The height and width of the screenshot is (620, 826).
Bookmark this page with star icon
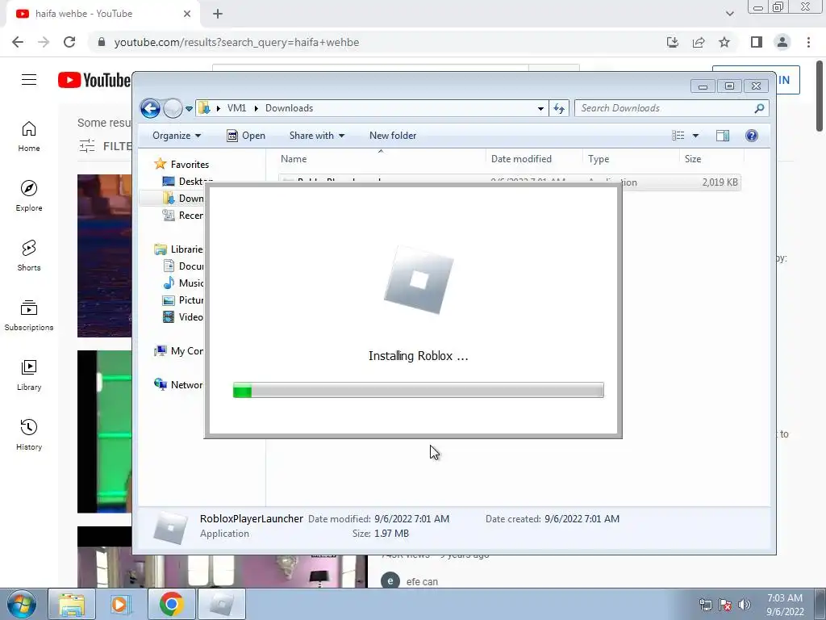pyautogui.click(x=724, y=42)
